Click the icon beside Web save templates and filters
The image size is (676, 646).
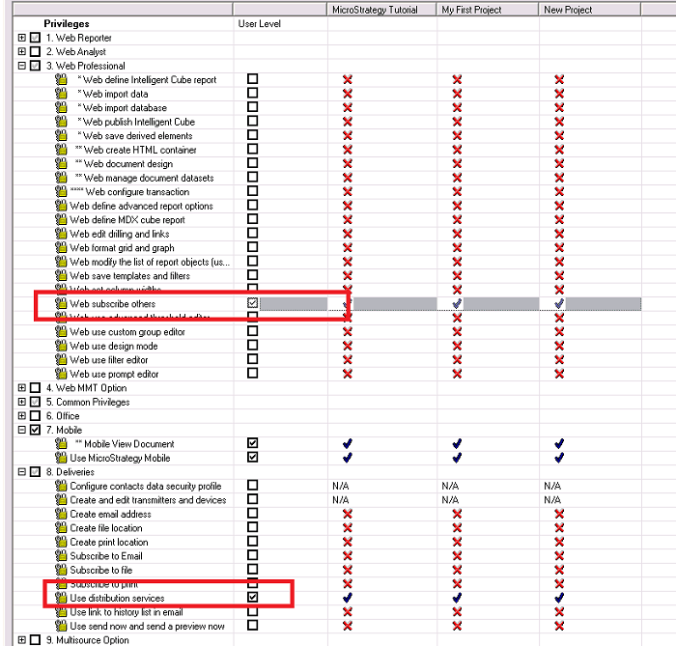(x=61, y=275)
